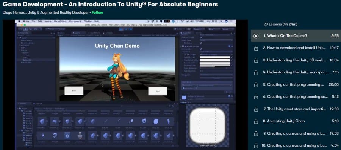Click the Unity cloud services icon
The width and height of the screenshot is (341, 150).
189,29
